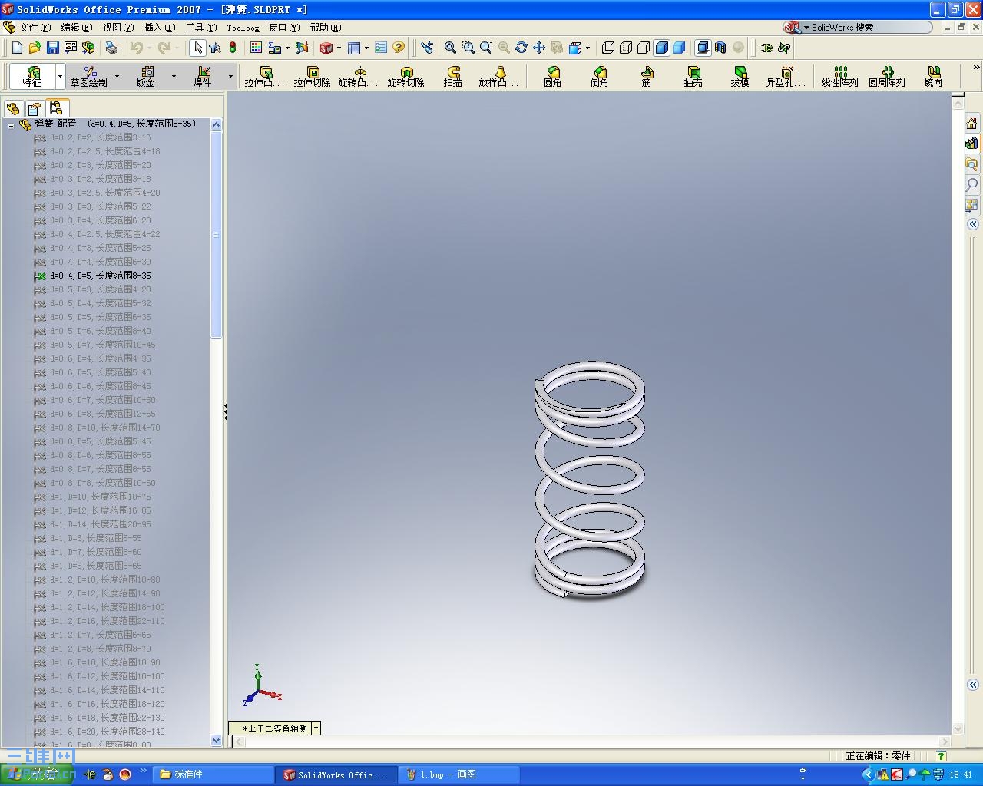This screenshot has height=786, width=983.
Task: Activate the Zoom to Fit magnifier
Action: [x=450, y=48]
